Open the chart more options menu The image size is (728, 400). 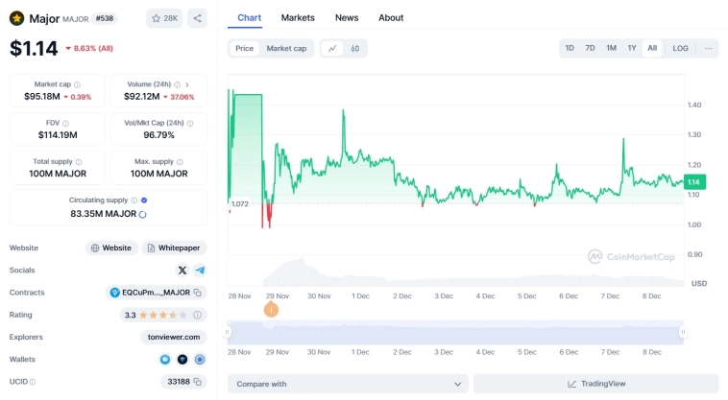(709, 48)
